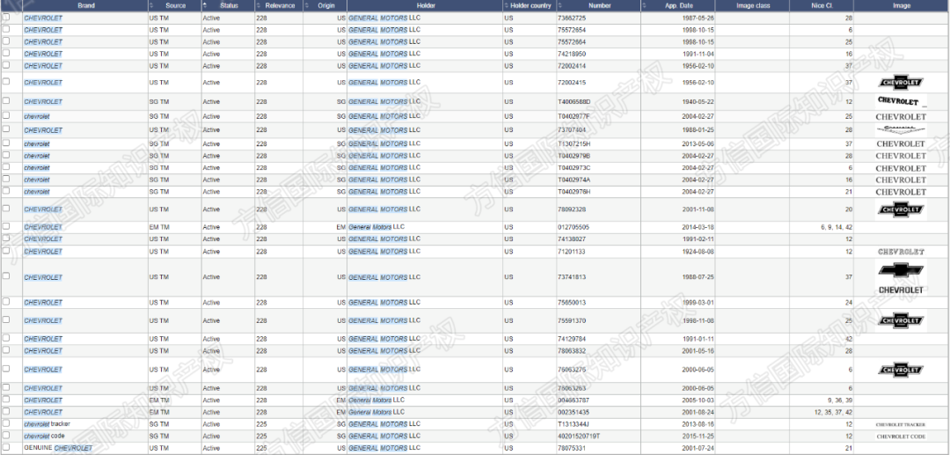Image resolution: width=950 pixels, height=455 pixels.
Task: View the wordmark image for T0402976H
Action: pyautogui.click(x=901, y=192)
